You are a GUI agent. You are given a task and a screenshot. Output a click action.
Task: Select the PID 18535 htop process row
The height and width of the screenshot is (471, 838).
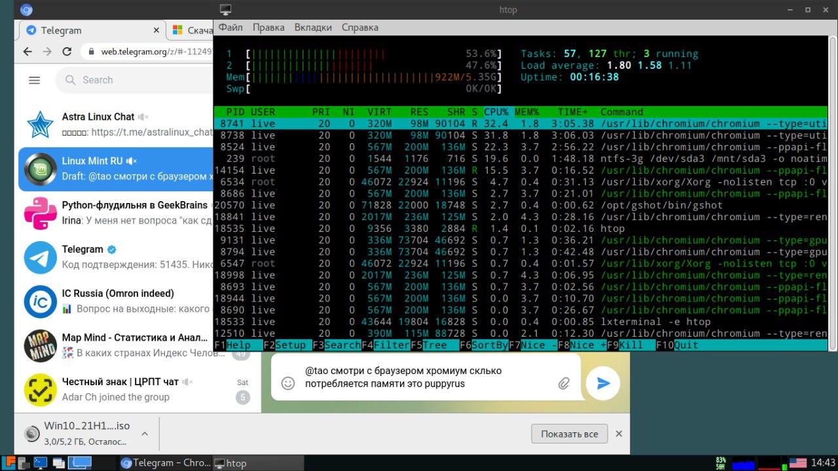point(520,229)
